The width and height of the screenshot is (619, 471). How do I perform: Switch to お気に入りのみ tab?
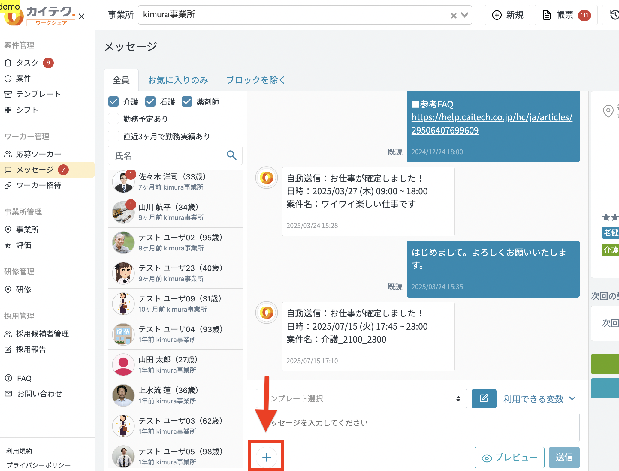click(x=178, y=80)
